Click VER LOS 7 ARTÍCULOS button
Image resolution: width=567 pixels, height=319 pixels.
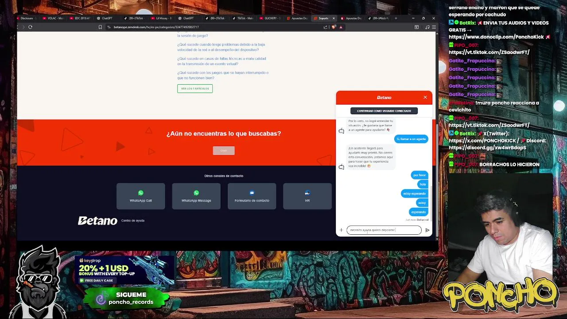[195, 89]
